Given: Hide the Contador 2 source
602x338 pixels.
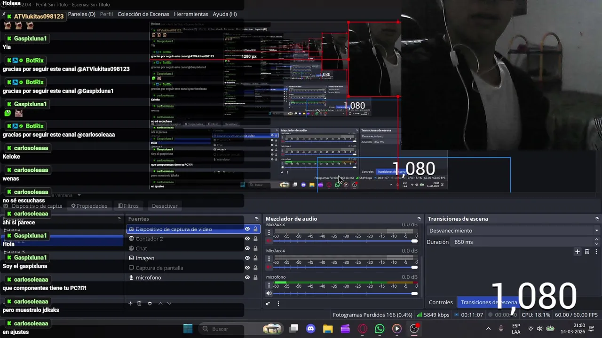Looking at the screenshot, I should (x=247, y=238).
